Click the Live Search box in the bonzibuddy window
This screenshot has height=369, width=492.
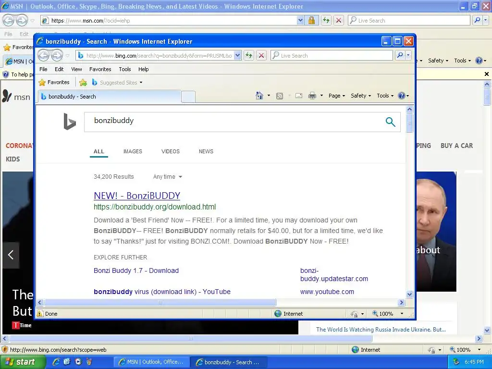click(332, 56)
